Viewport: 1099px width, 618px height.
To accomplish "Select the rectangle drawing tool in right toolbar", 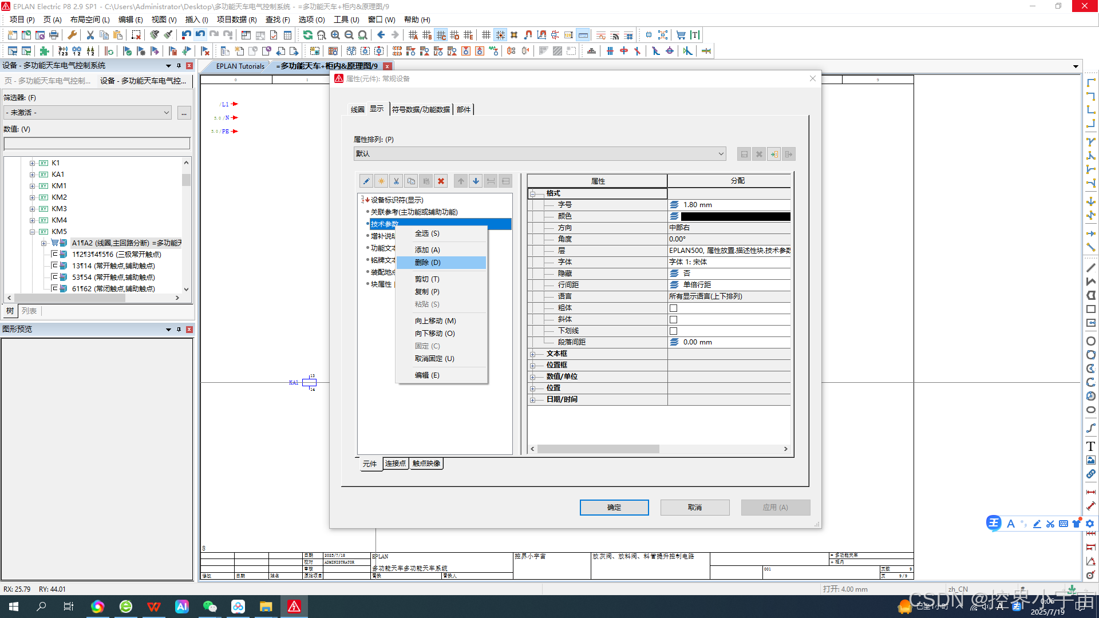I will pyautogui.click(x=1090, y=309).
